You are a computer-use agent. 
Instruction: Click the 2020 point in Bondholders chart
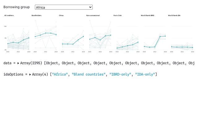35,37
